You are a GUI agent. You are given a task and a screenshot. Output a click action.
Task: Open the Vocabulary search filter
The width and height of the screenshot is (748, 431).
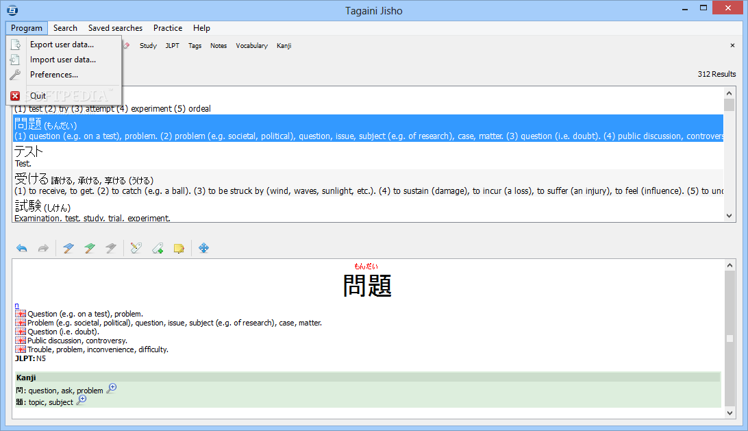[x=252, y=46]
